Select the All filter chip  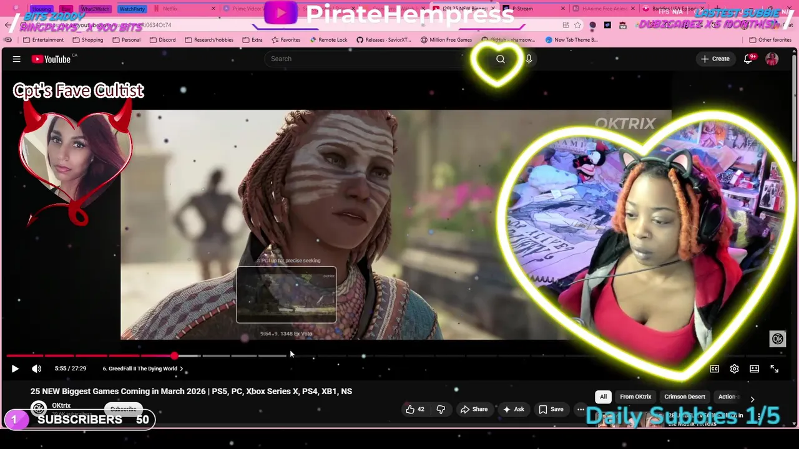(x=603, y=397)
